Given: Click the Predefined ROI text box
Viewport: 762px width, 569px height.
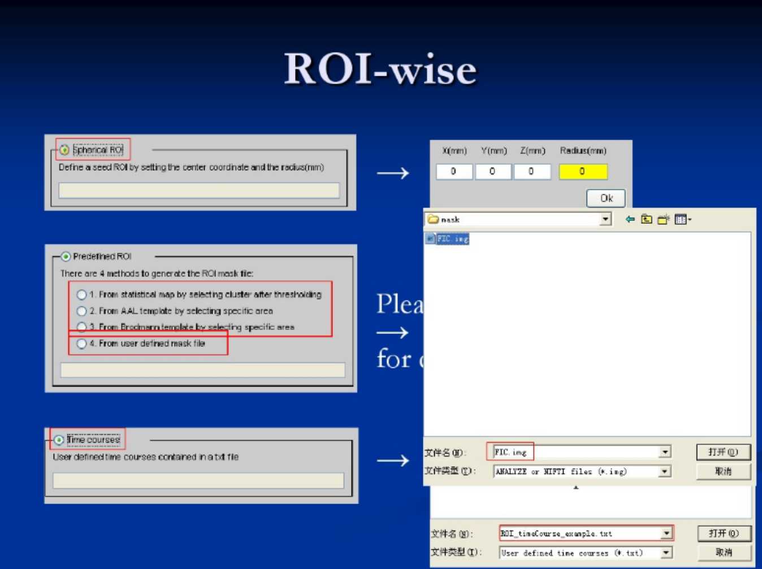Looking at the screenshot, I should pyautogui.click(x=202, y=370).
